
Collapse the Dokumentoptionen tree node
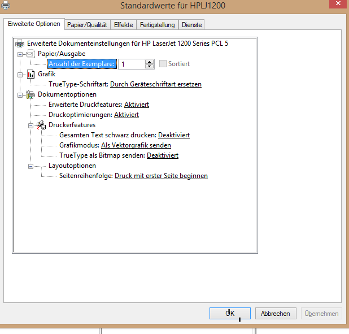pyautogui.click(x=20, y=95)
